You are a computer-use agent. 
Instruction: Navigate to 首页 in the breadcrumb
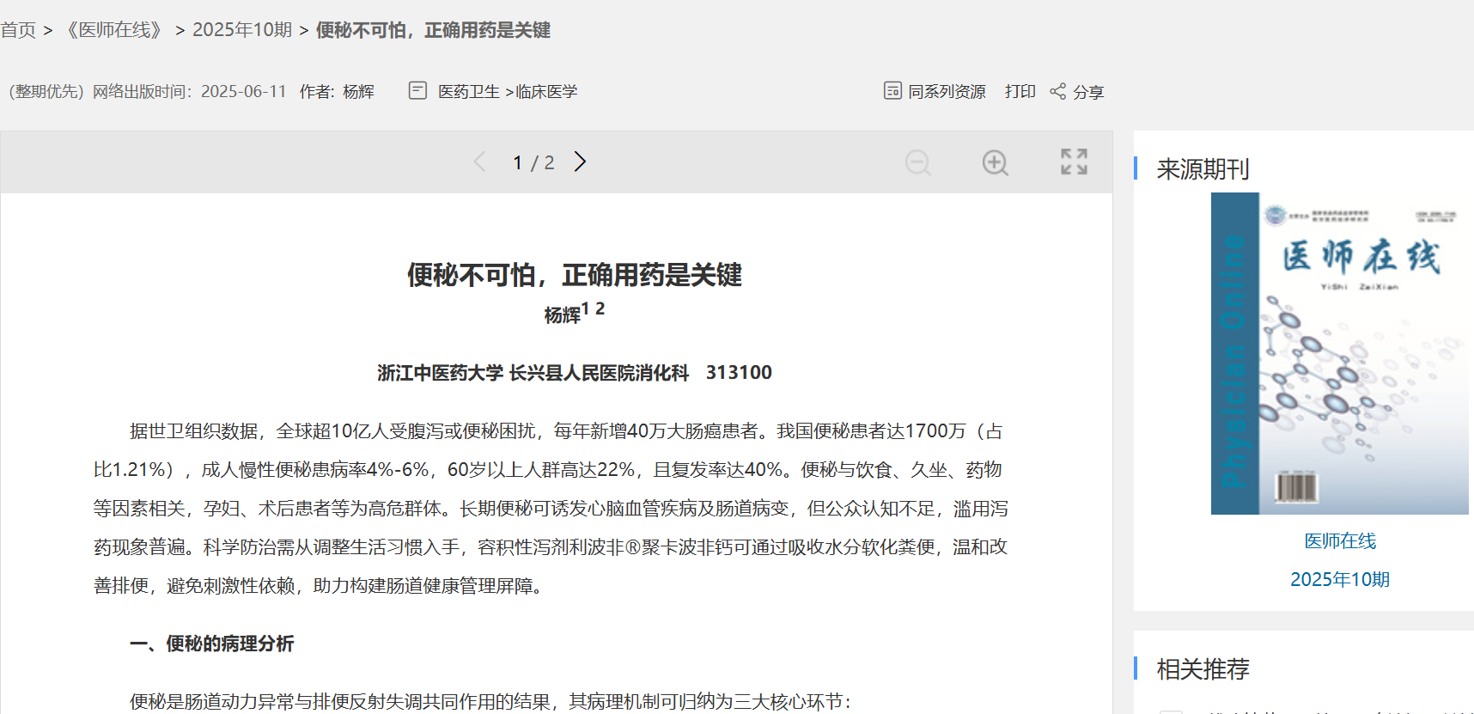pos(18,30)
